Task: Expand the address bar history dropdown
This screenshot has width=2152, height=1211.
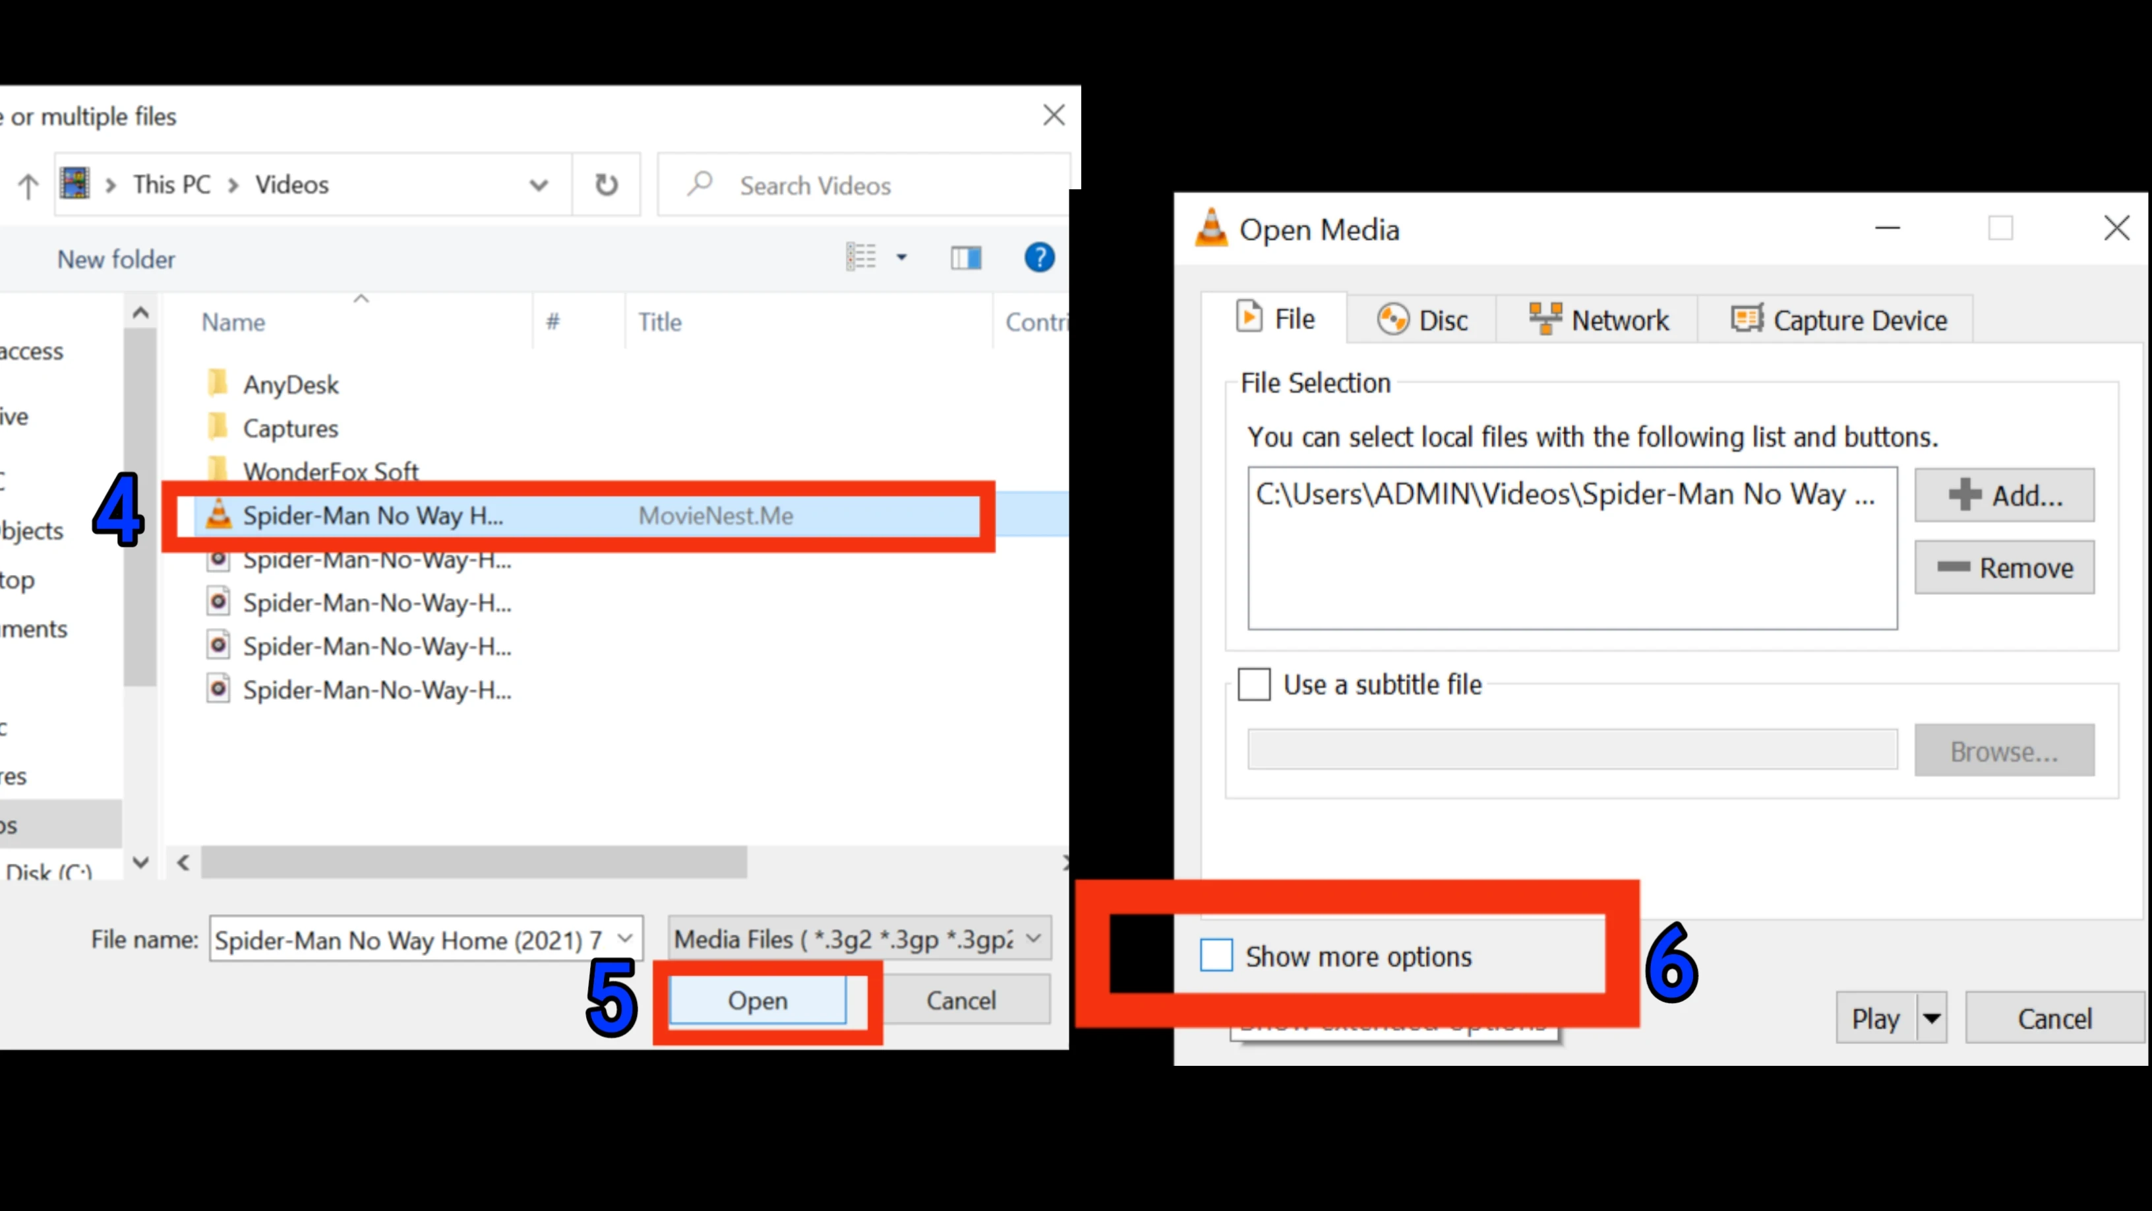Action: click(x=539, y=185)
